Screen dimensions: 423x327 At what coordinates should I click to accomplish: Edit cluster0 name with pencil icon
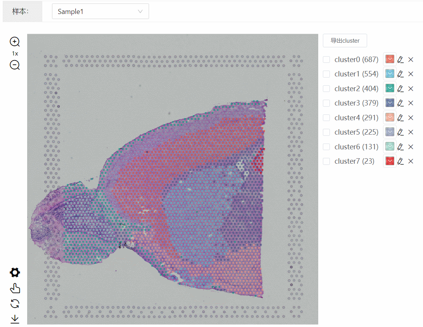coord(401,59)
